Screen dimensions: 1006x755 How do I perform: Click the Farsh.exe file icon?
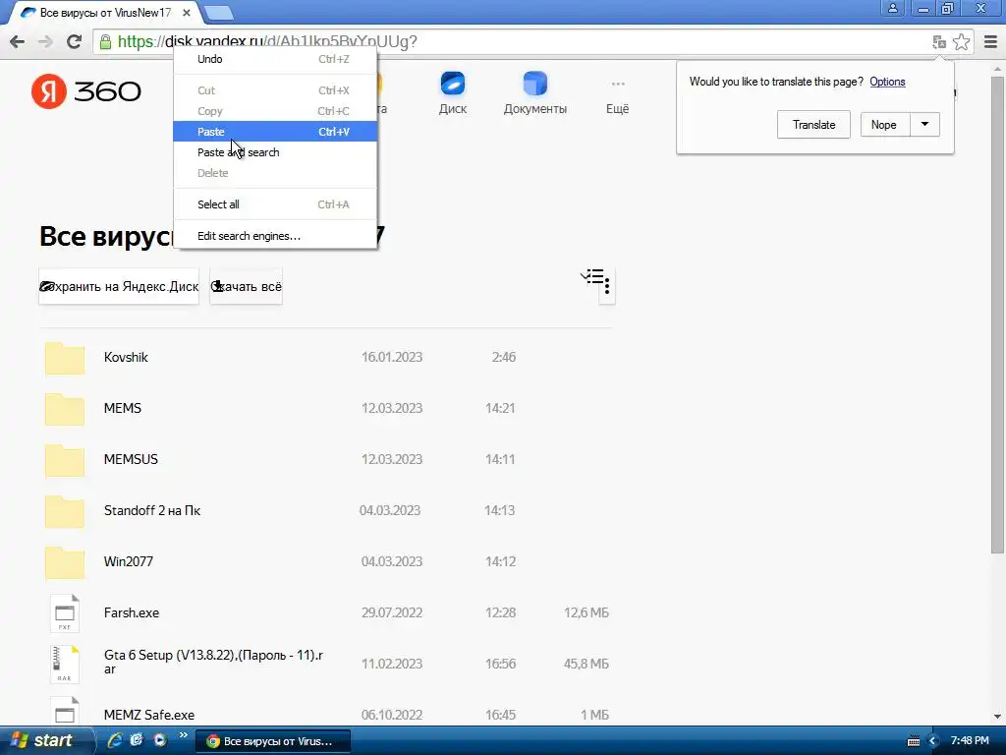coord(65,613)
